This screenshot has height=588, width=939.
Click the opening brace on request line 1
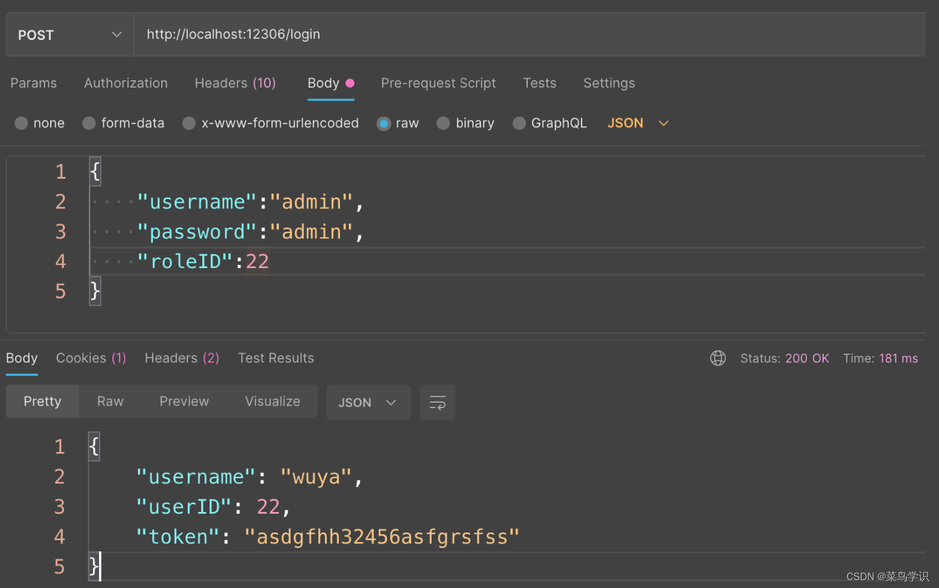coord(95,171)
